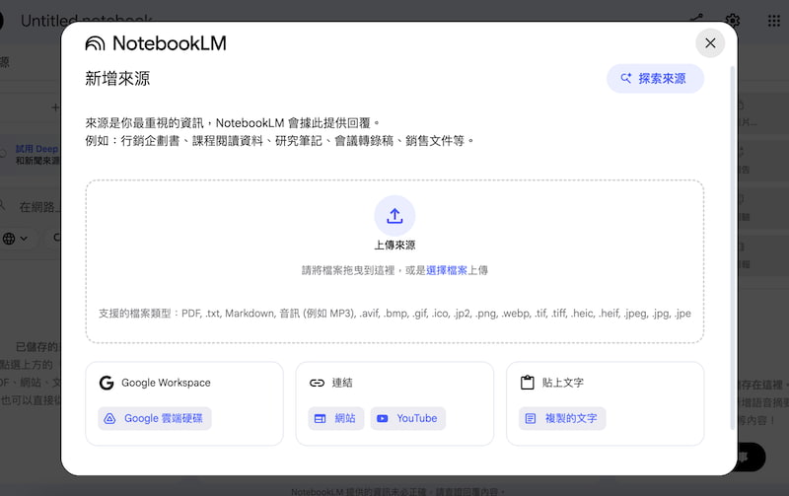Click share icon in background header
This screenshot has height=496, width=789.
(697, 18)
